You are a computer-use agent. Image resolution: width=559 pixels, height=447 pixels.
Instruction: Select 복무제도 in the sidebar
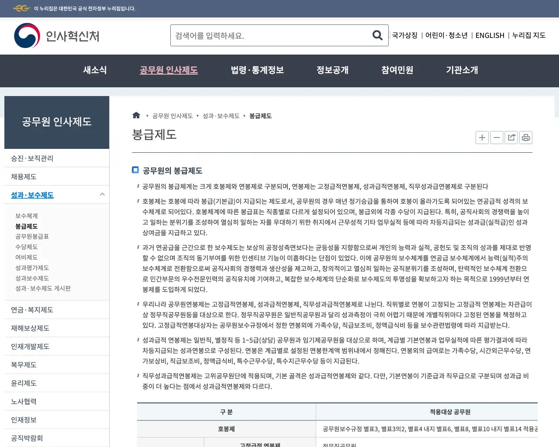tap(57, 364)
